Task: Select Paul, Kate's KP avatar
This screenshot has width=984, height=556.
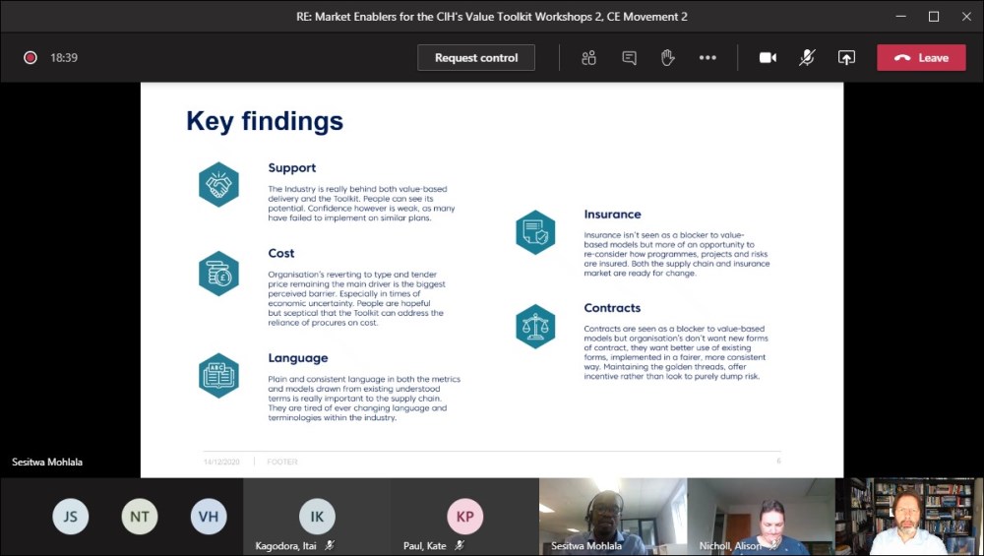Action: pyautogui.click(x=465, y=517)
